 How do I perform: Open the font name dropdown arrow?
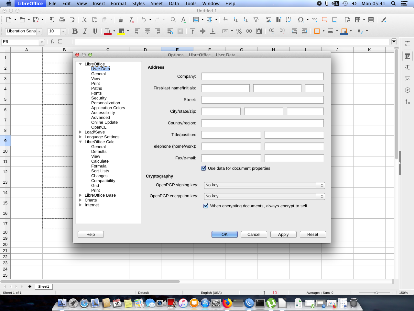39,31
